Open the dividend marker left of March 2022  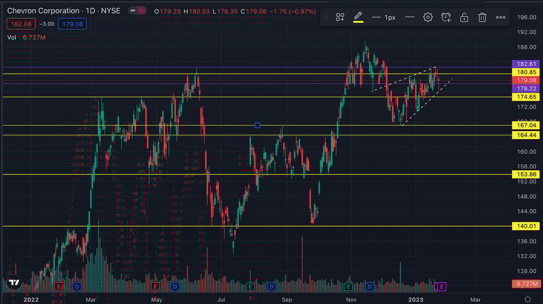[x=77, y=286]
